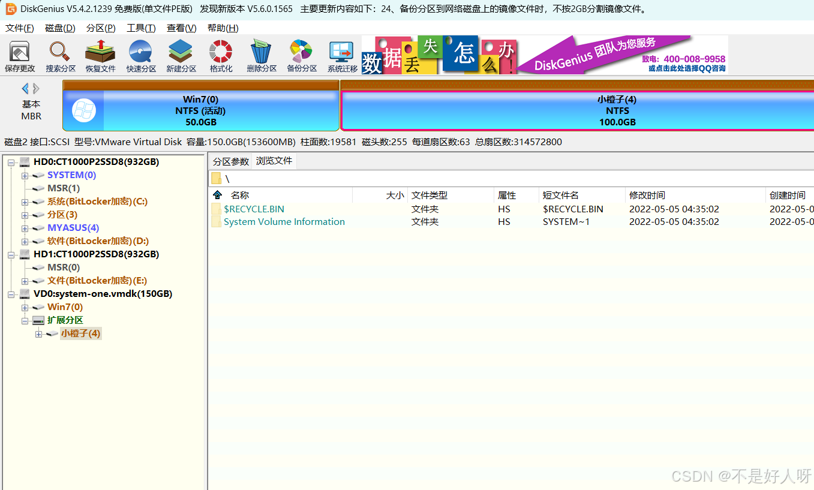Image resolution: width=814 pixels, height=490 pixels.
Task: Click the Save Changes (保存更改) toolbar icon
Action: click(x=20, y=56)
